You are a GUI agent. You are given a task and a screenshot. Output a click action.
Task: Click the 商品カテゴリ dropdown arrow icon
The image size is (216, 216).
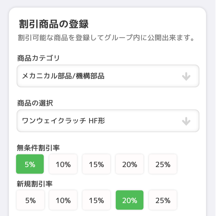(x=186, y=76)
